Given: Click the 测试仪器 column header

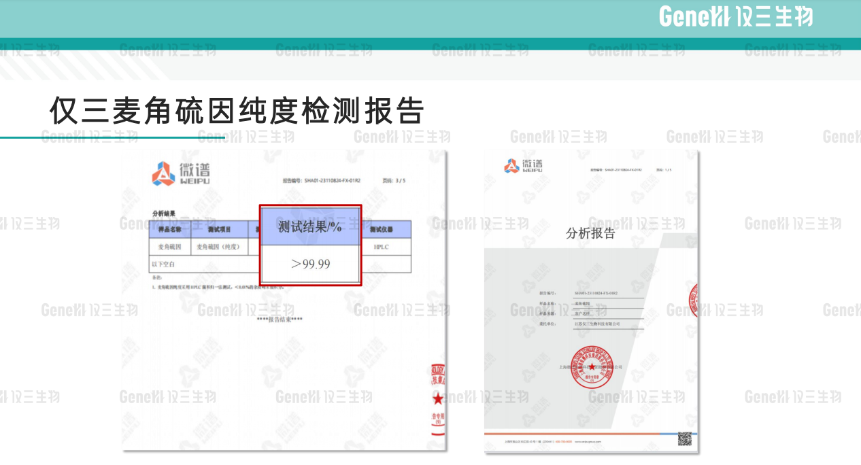Looking at the screenshot, I should (381, 230).
